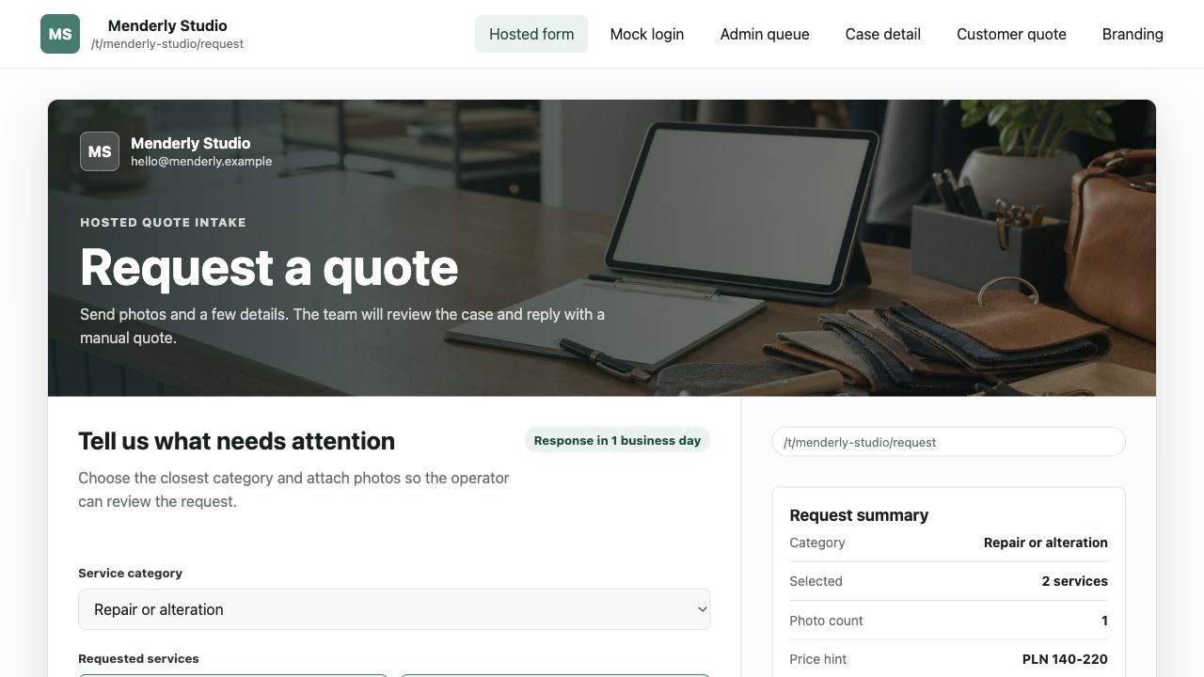Click the Request a quote heading
The image size is (1204, 677).
[269, 267]
